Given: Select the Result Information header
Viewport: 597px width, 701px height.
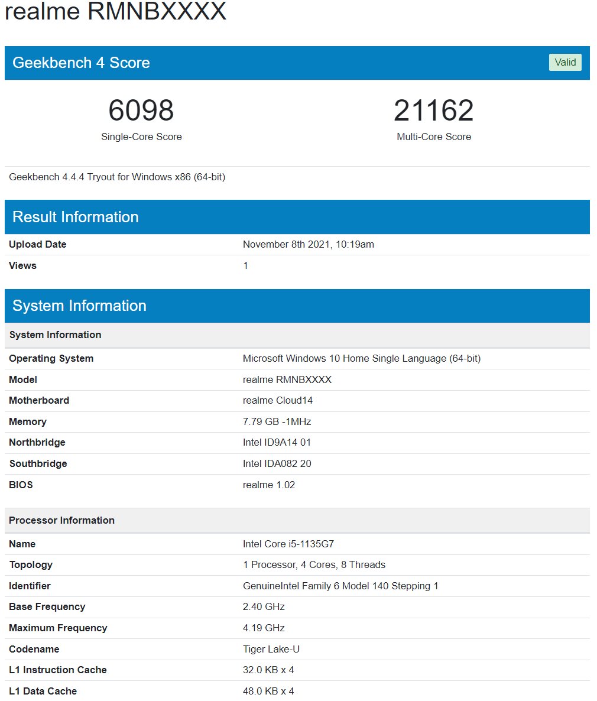Looking at the screenshot, I should click(x=75, y=217).
